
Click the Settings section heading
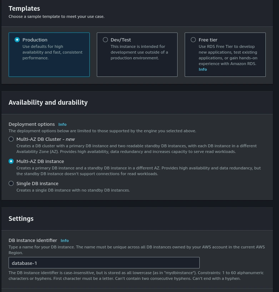click(21, 219)
